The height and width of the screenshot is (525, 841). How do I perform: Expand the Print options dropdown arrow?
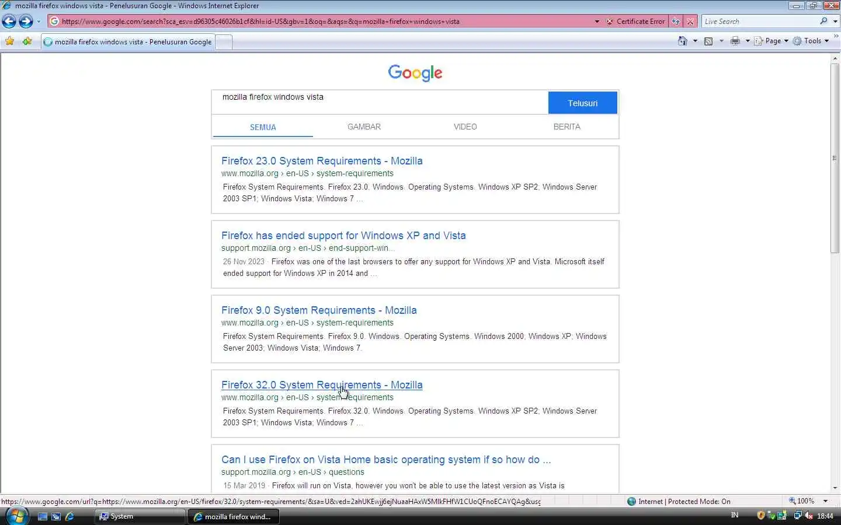[x=748, y=41]
